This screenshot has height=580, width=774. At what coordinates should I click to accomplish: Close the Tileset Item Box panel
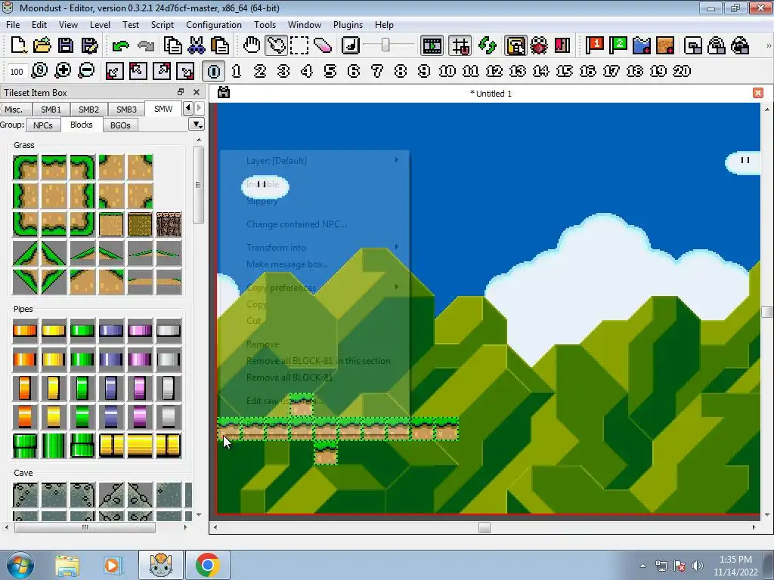coord(197,92)
